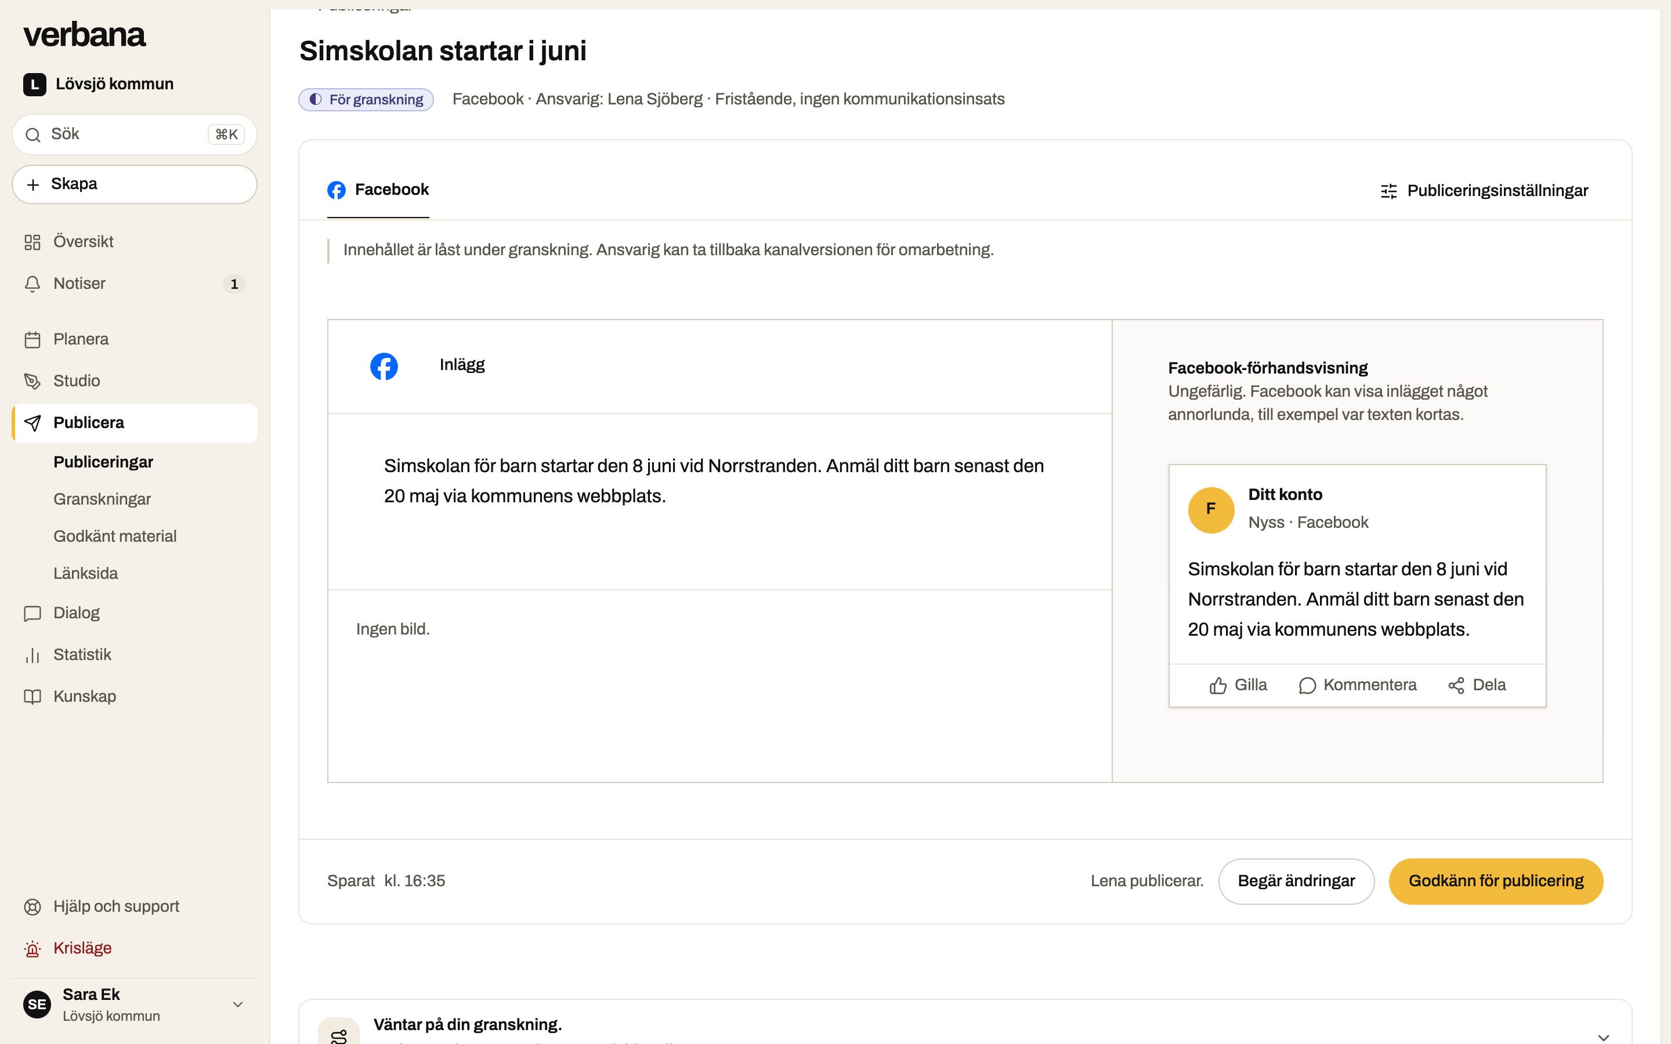Click Godkänn för publicering button
The width and height of the screenshot is (1671, 1044).
tap(1496, 881)
